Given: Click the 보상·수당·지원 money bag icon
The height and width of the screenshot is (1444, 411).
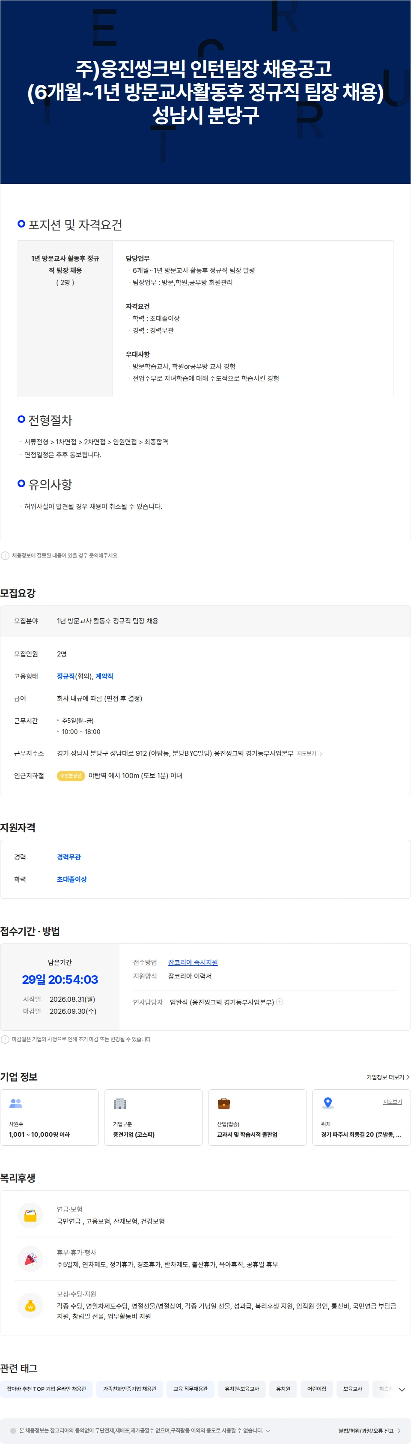Looking at the screenshot, I should tap(30, 1306).
